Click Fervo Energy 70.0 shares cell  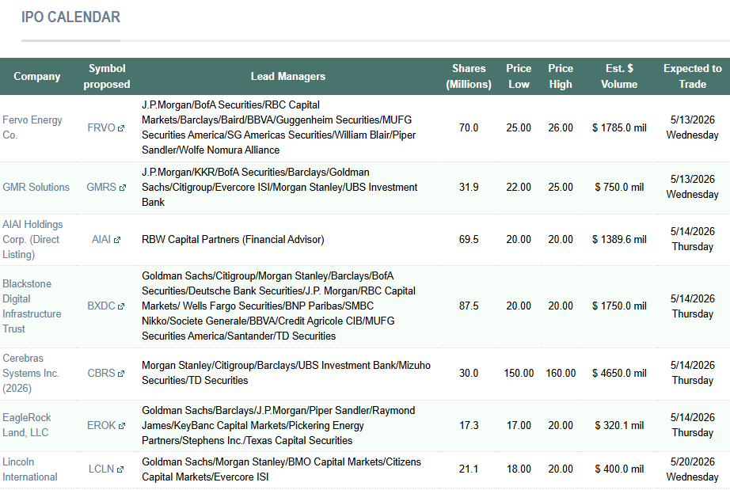[x=469, y=127]
